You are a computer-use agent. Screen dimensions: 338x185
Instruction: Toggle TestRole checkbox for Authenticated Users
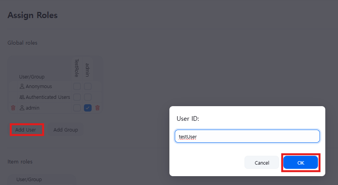(77, 97)
